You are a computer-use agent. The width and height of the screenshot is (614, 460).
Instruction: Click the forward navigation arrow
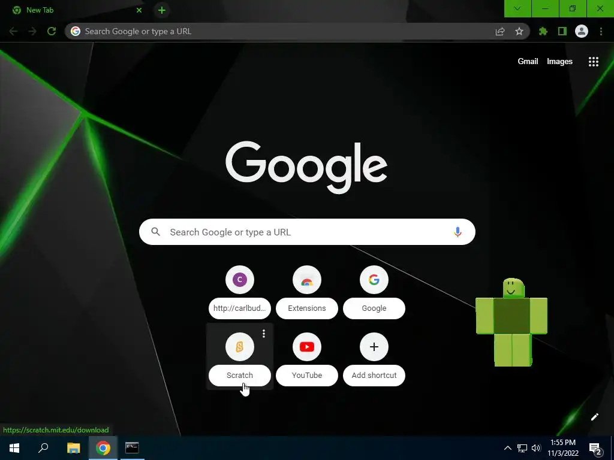pos(32,31)
